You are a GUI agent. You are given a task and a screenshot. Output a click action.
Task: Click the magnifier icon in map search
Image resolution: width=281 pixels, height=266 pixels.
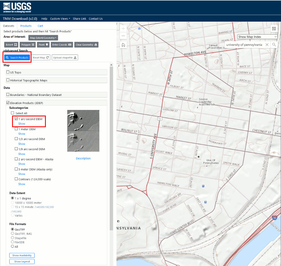point(274,45)
